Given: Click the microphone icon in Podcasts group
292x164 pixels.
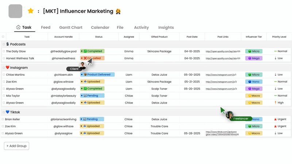Looking at the screenshot, I should pos(8,44).
